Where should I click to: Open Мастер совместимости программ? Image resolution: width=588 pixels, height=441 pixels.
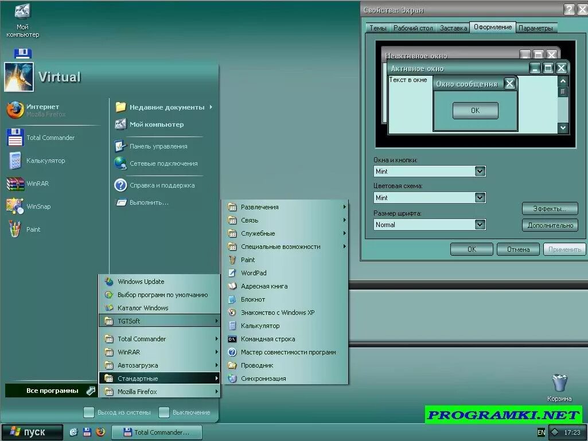[x=285, y=352]
